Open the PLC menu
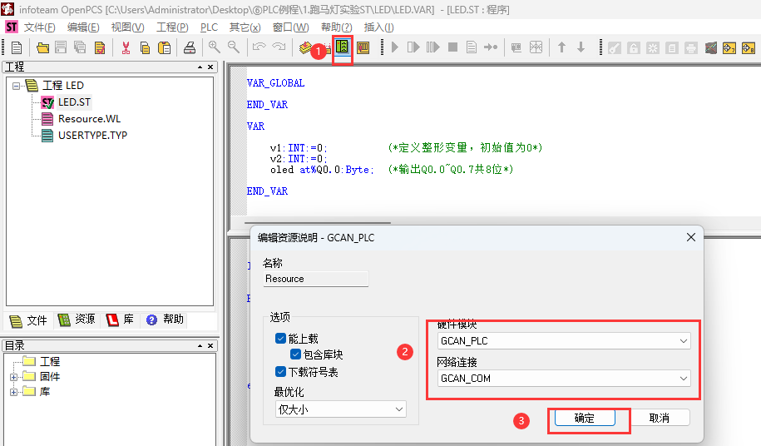Screen dimensions: 761x446 (210, 27)
